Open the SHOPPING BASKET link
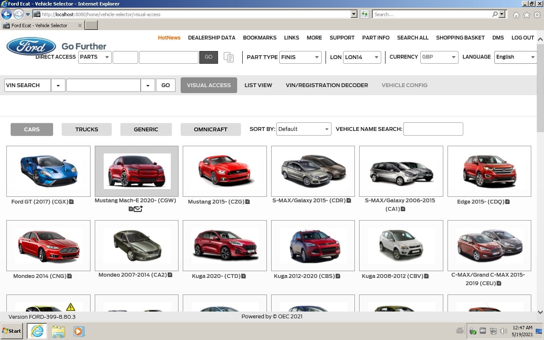Viewport: 544px width, 340px height. 460,37
